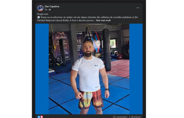Click the globe public-audience icon
Image resolution: width=184 pixels, height=118 pixels.
click(x=50, y=10)
